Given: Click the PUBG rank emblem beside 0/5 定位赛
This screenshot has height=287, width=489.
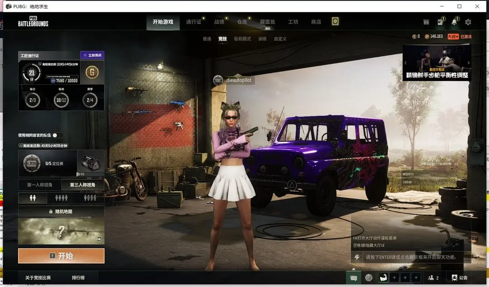Looking at the screenshot, I should pos(32,163).
